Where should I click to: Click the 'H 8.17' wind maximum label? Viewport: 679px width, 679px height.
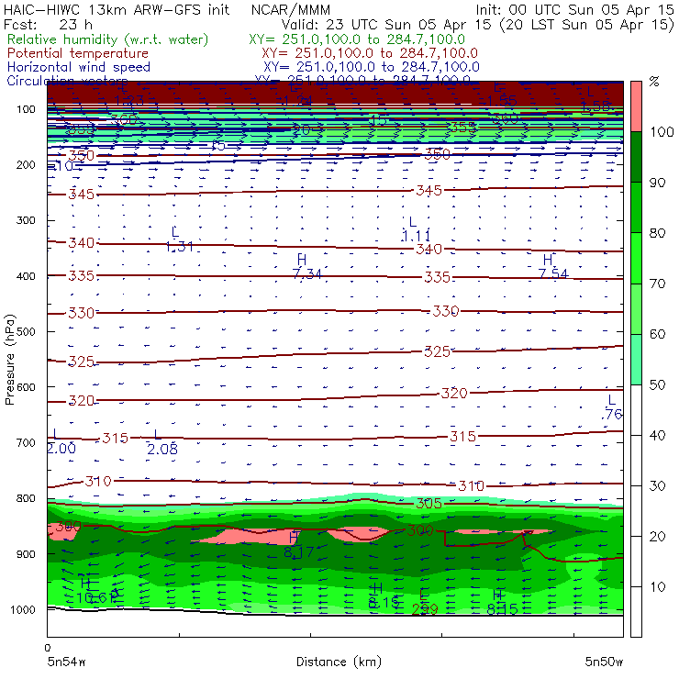298,545
